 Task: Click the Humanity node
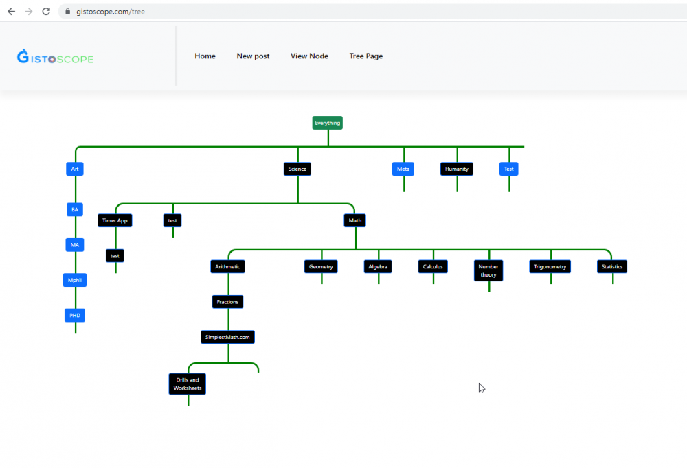456,169
